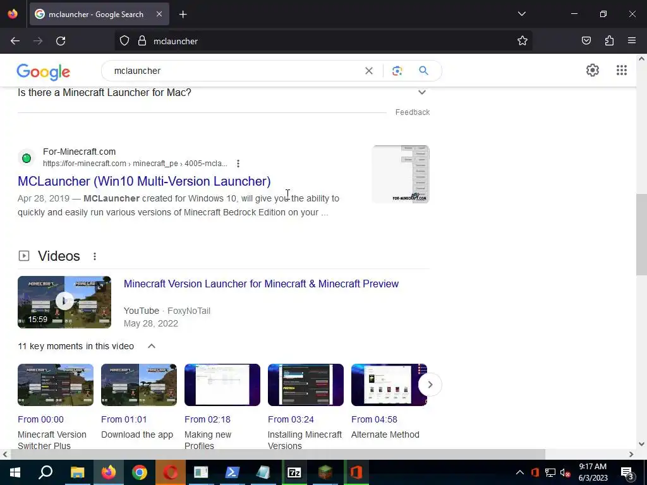Jump to From 01:01 Download the app
The width and height of the screenshot is (647, 485).
point(124,419)
